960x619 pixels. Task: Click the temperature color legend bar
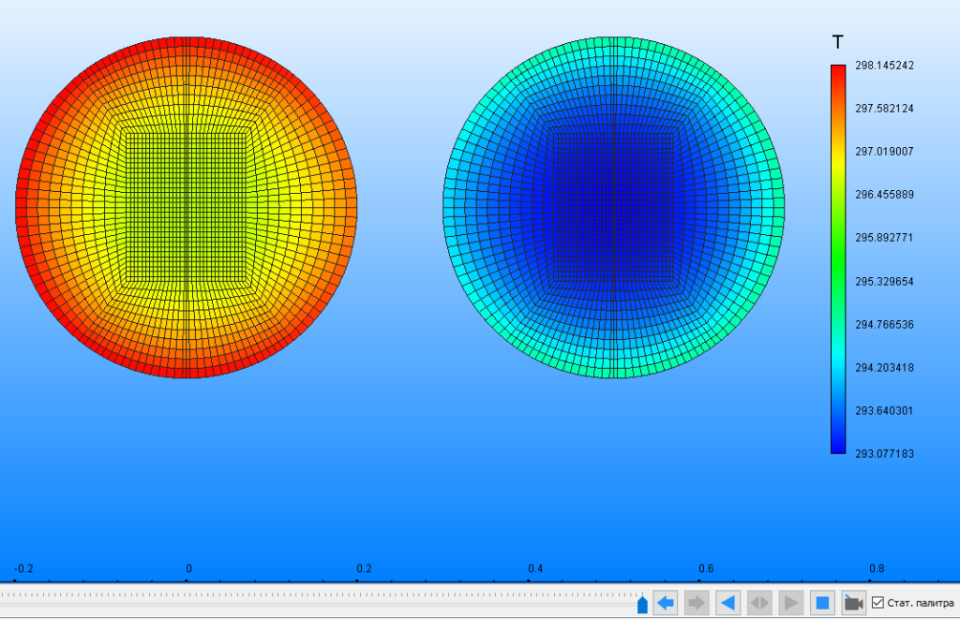tap(837, 258)
